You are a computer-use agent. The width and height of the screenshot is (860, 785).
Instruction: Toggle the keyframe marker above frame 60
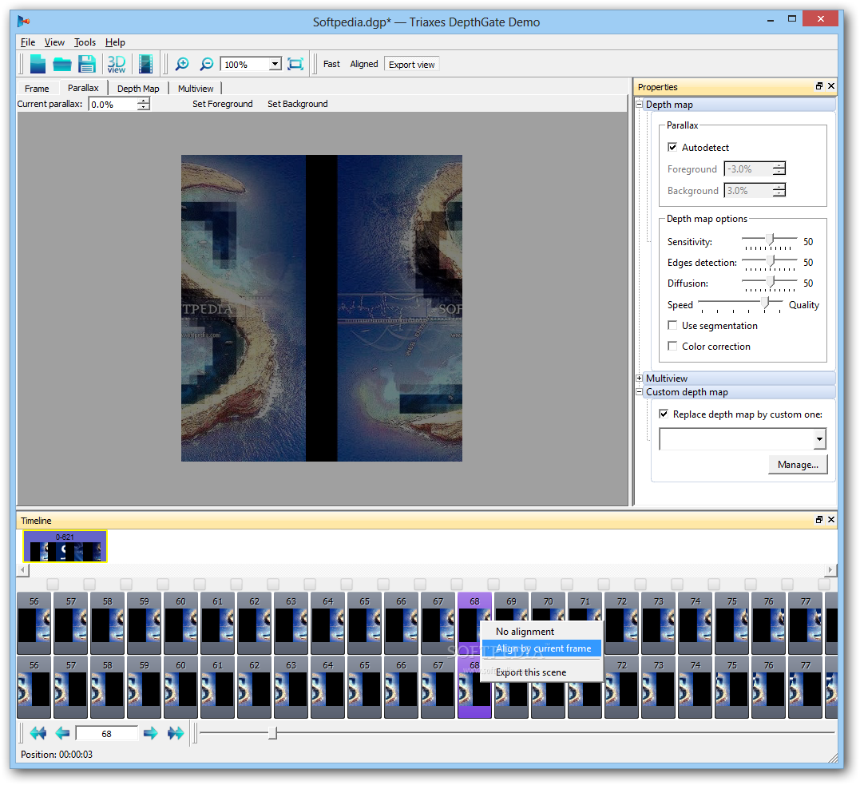pos(200,584)
